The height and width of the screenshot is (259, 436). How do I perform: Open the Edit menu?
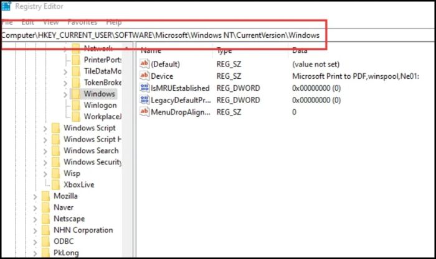(27, 22)
